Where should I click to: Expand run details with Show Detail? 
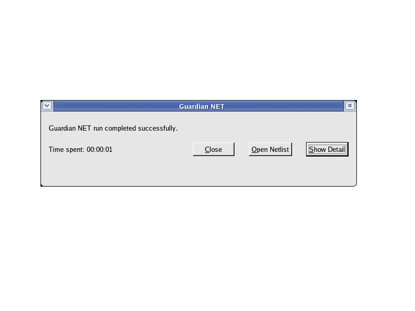[x=327, y=149]
